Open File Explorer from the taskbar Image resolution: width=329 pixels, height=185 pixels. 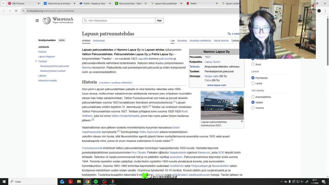(79, 182)
